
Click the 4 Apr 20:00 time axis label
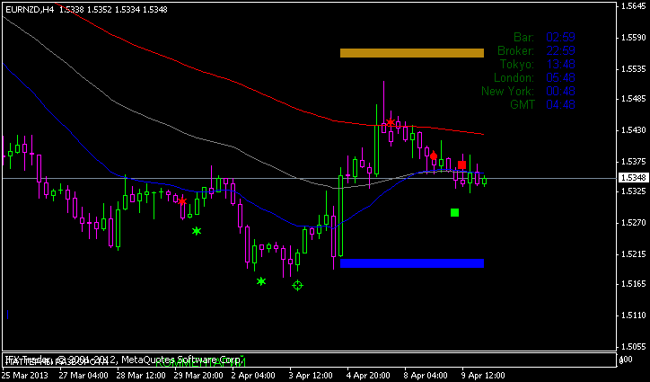click(x=366, y=373)
